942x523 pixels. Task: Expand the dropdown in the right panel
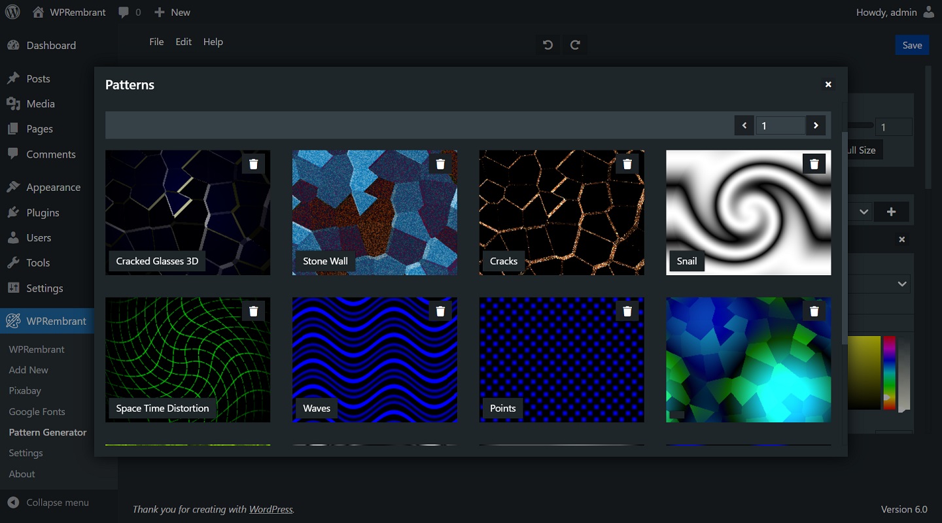point(903,284)
